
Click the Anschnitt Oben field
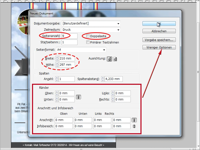[x=64, y=120]
